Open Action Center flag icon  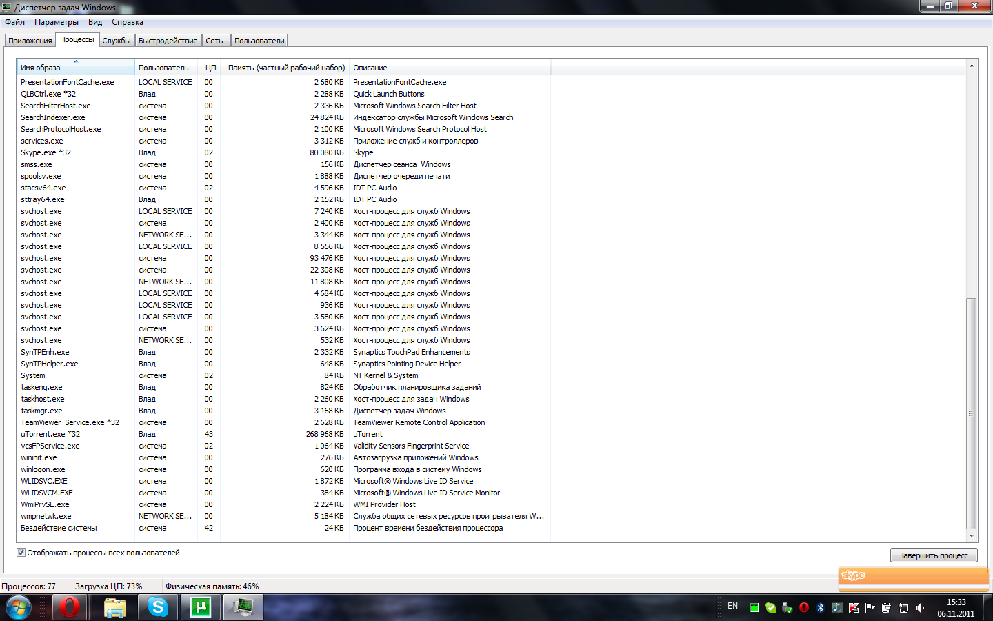pos(870,608)
